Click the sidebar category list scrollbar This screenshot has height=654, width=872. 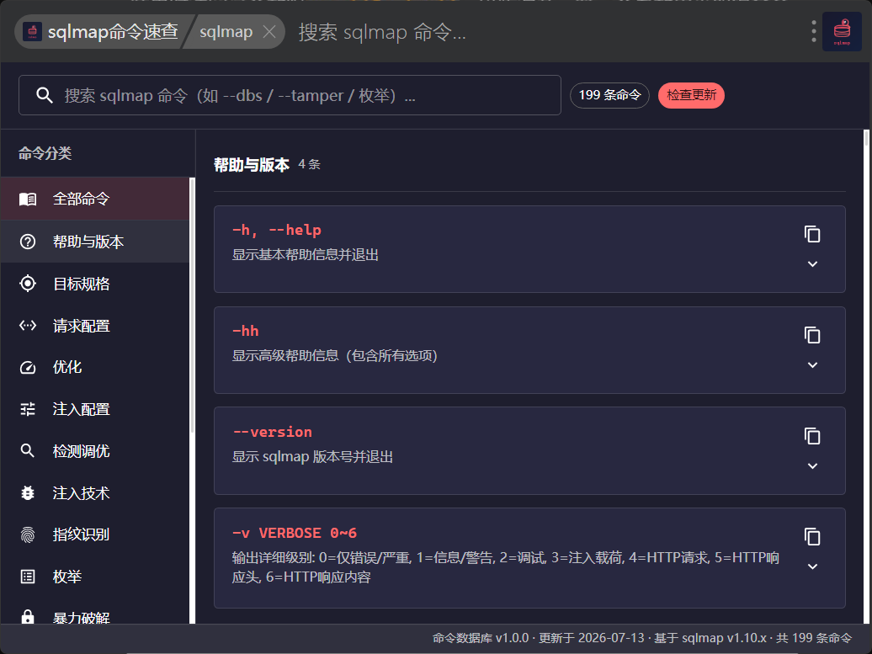193,306
